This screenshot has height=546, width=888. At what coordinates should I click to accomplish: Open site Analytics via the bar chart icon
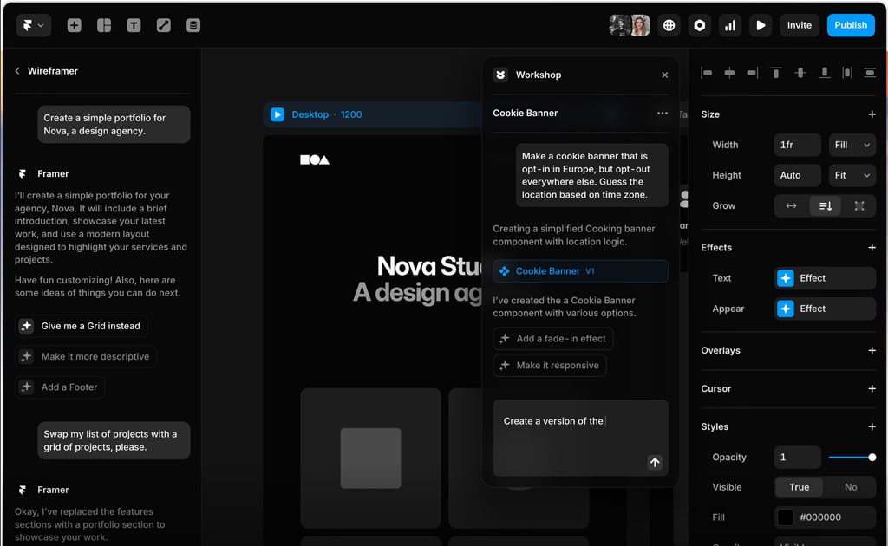click(x=729, y=25)
